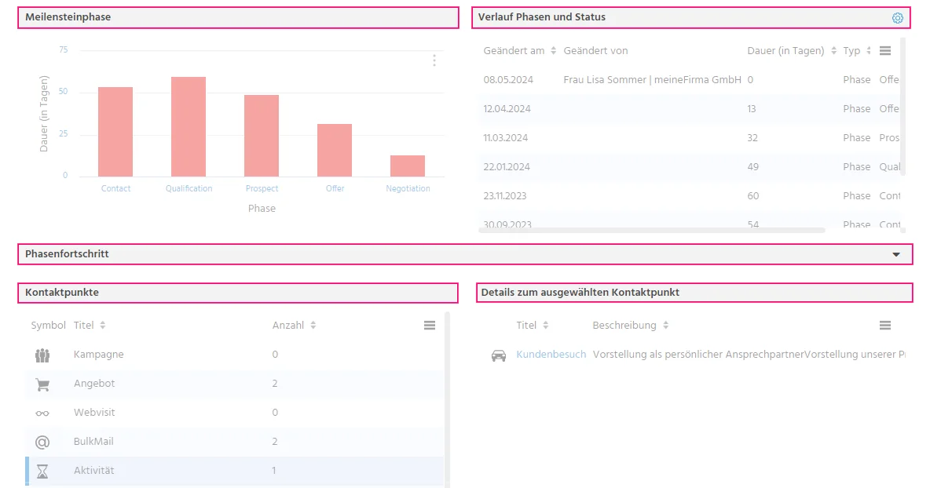Sort Kontaktpunkte by Anzahl arrows
Screen dimensions: 930x488
(x=313, y=325)
